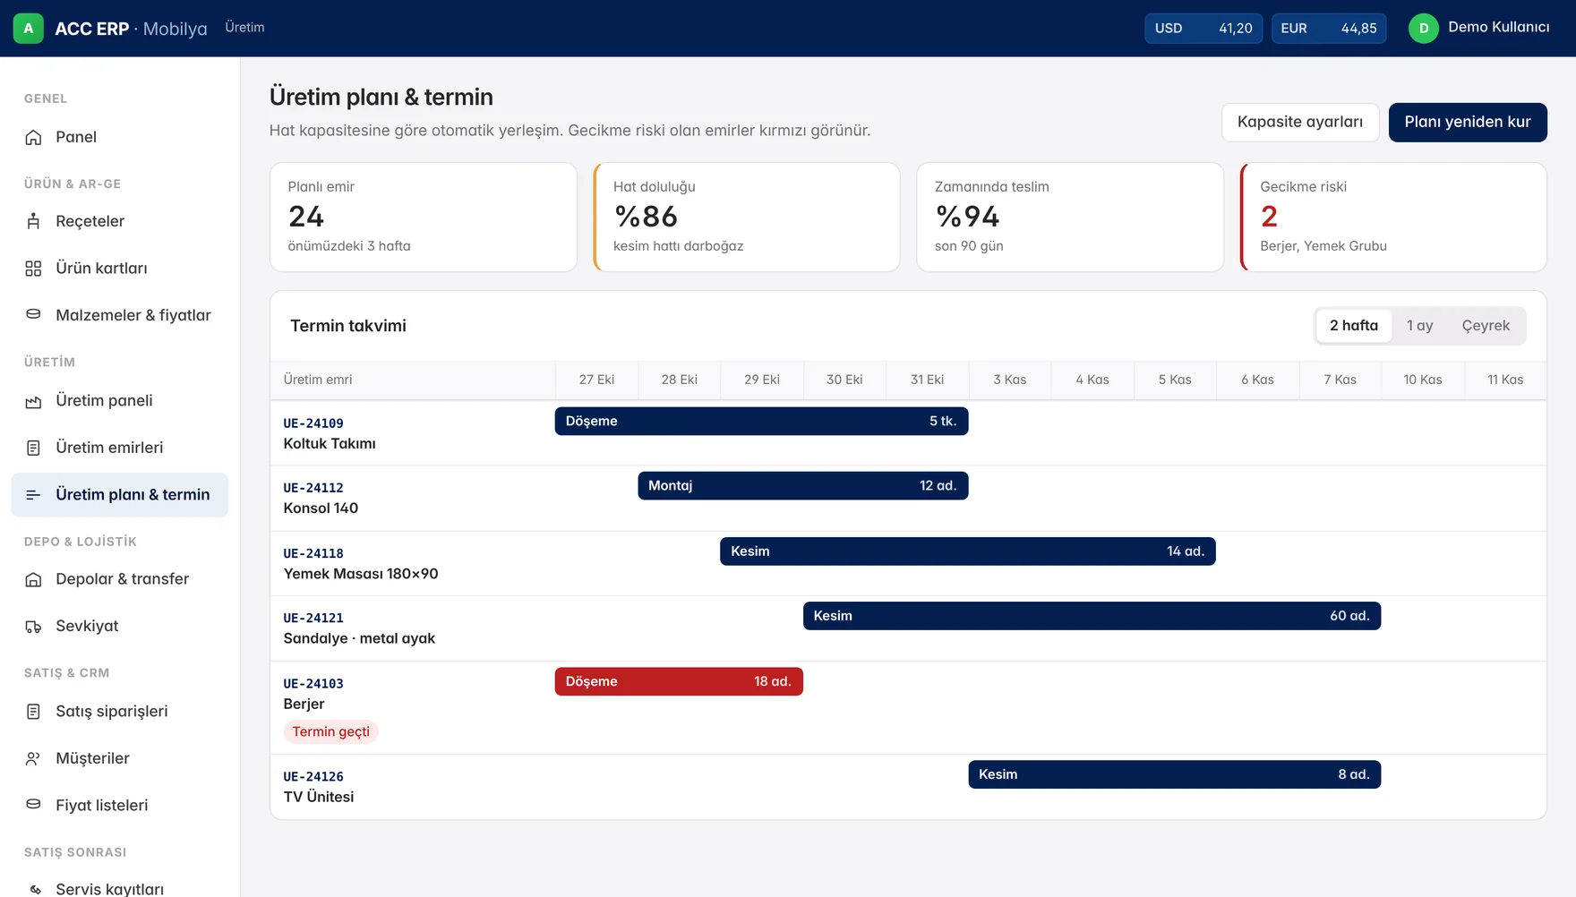Select the Müşteriler people icon
Image resolution: width=1576 pixels, height=897 pixels.
tap(33, 758)
